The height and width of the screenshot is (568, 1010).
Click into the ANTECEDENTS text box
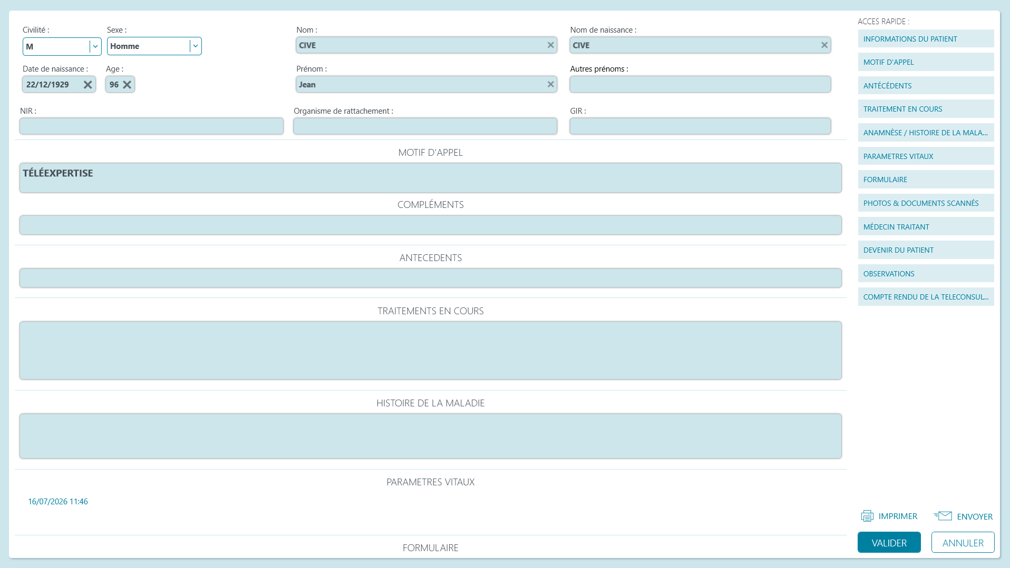pos(430,278)
